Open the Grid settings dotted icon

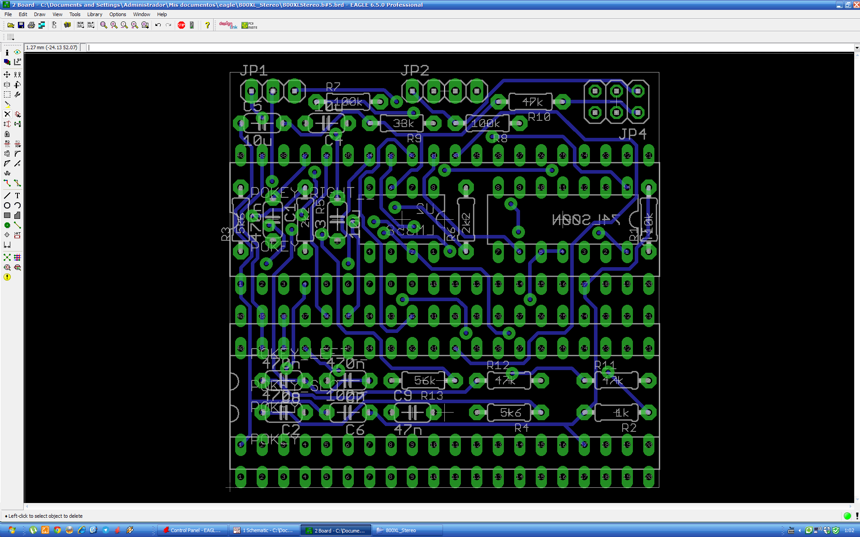[11, 37]
